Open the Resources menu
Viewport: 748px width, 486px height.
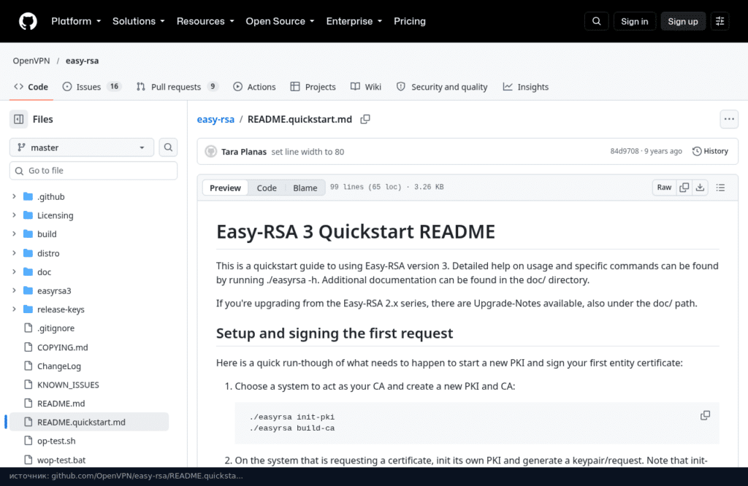point(205,21)
